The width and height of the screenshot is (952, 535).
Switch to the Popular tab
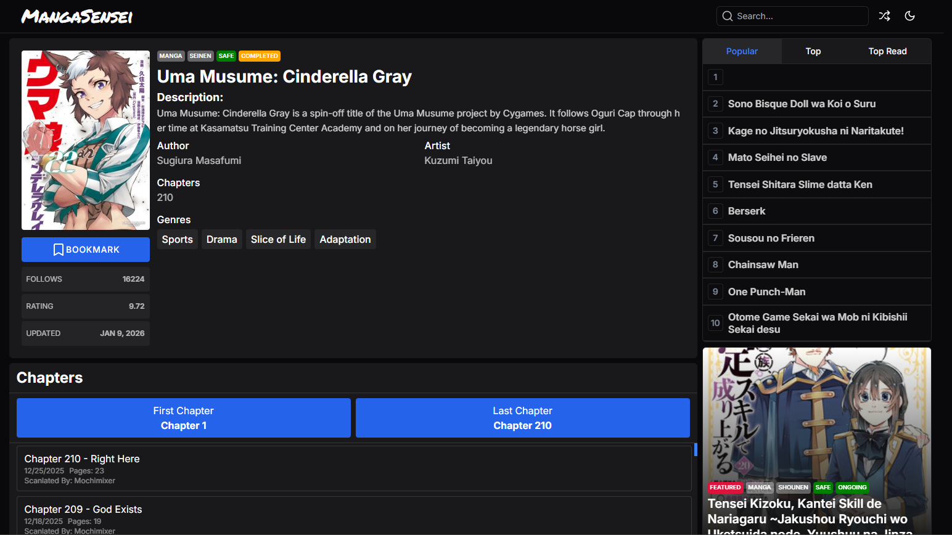[742, 51]
